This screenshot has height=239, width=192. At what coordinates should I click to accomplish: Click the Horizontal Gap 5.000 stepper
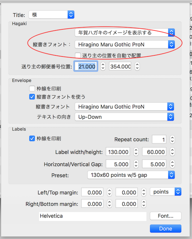(136, 164)
